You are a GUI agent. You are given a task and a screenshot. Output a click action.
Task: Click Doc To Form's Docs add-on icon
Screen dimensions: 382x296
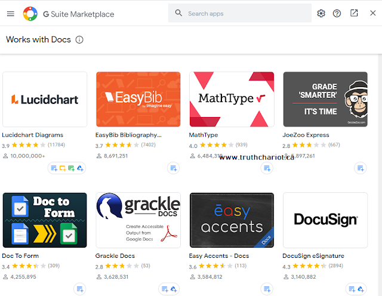80,289
